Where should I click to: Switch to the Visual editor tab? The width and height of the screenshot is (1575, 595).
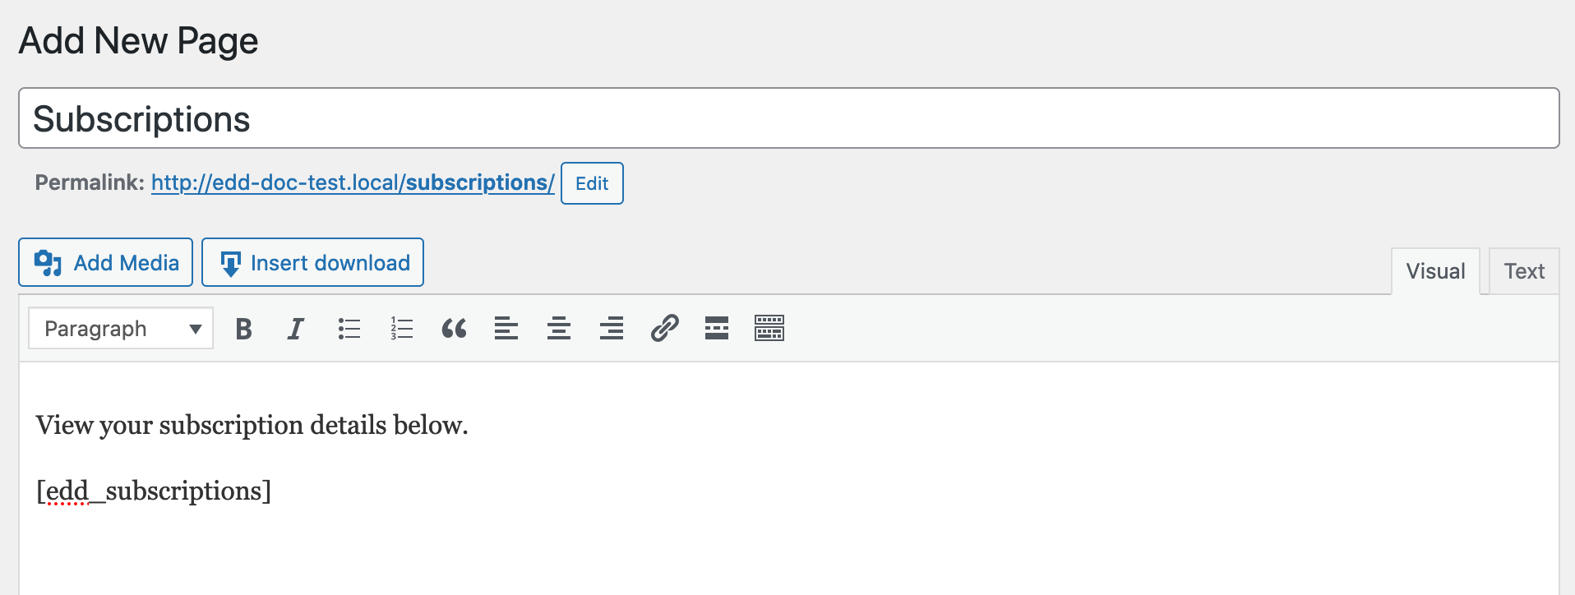coord(1435,271)
